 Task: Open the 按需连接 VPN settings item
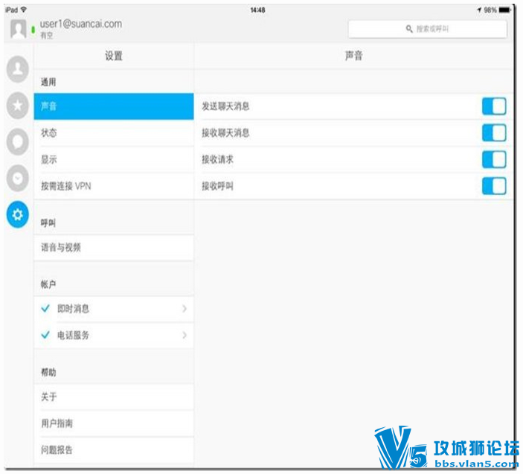(114, 186)
